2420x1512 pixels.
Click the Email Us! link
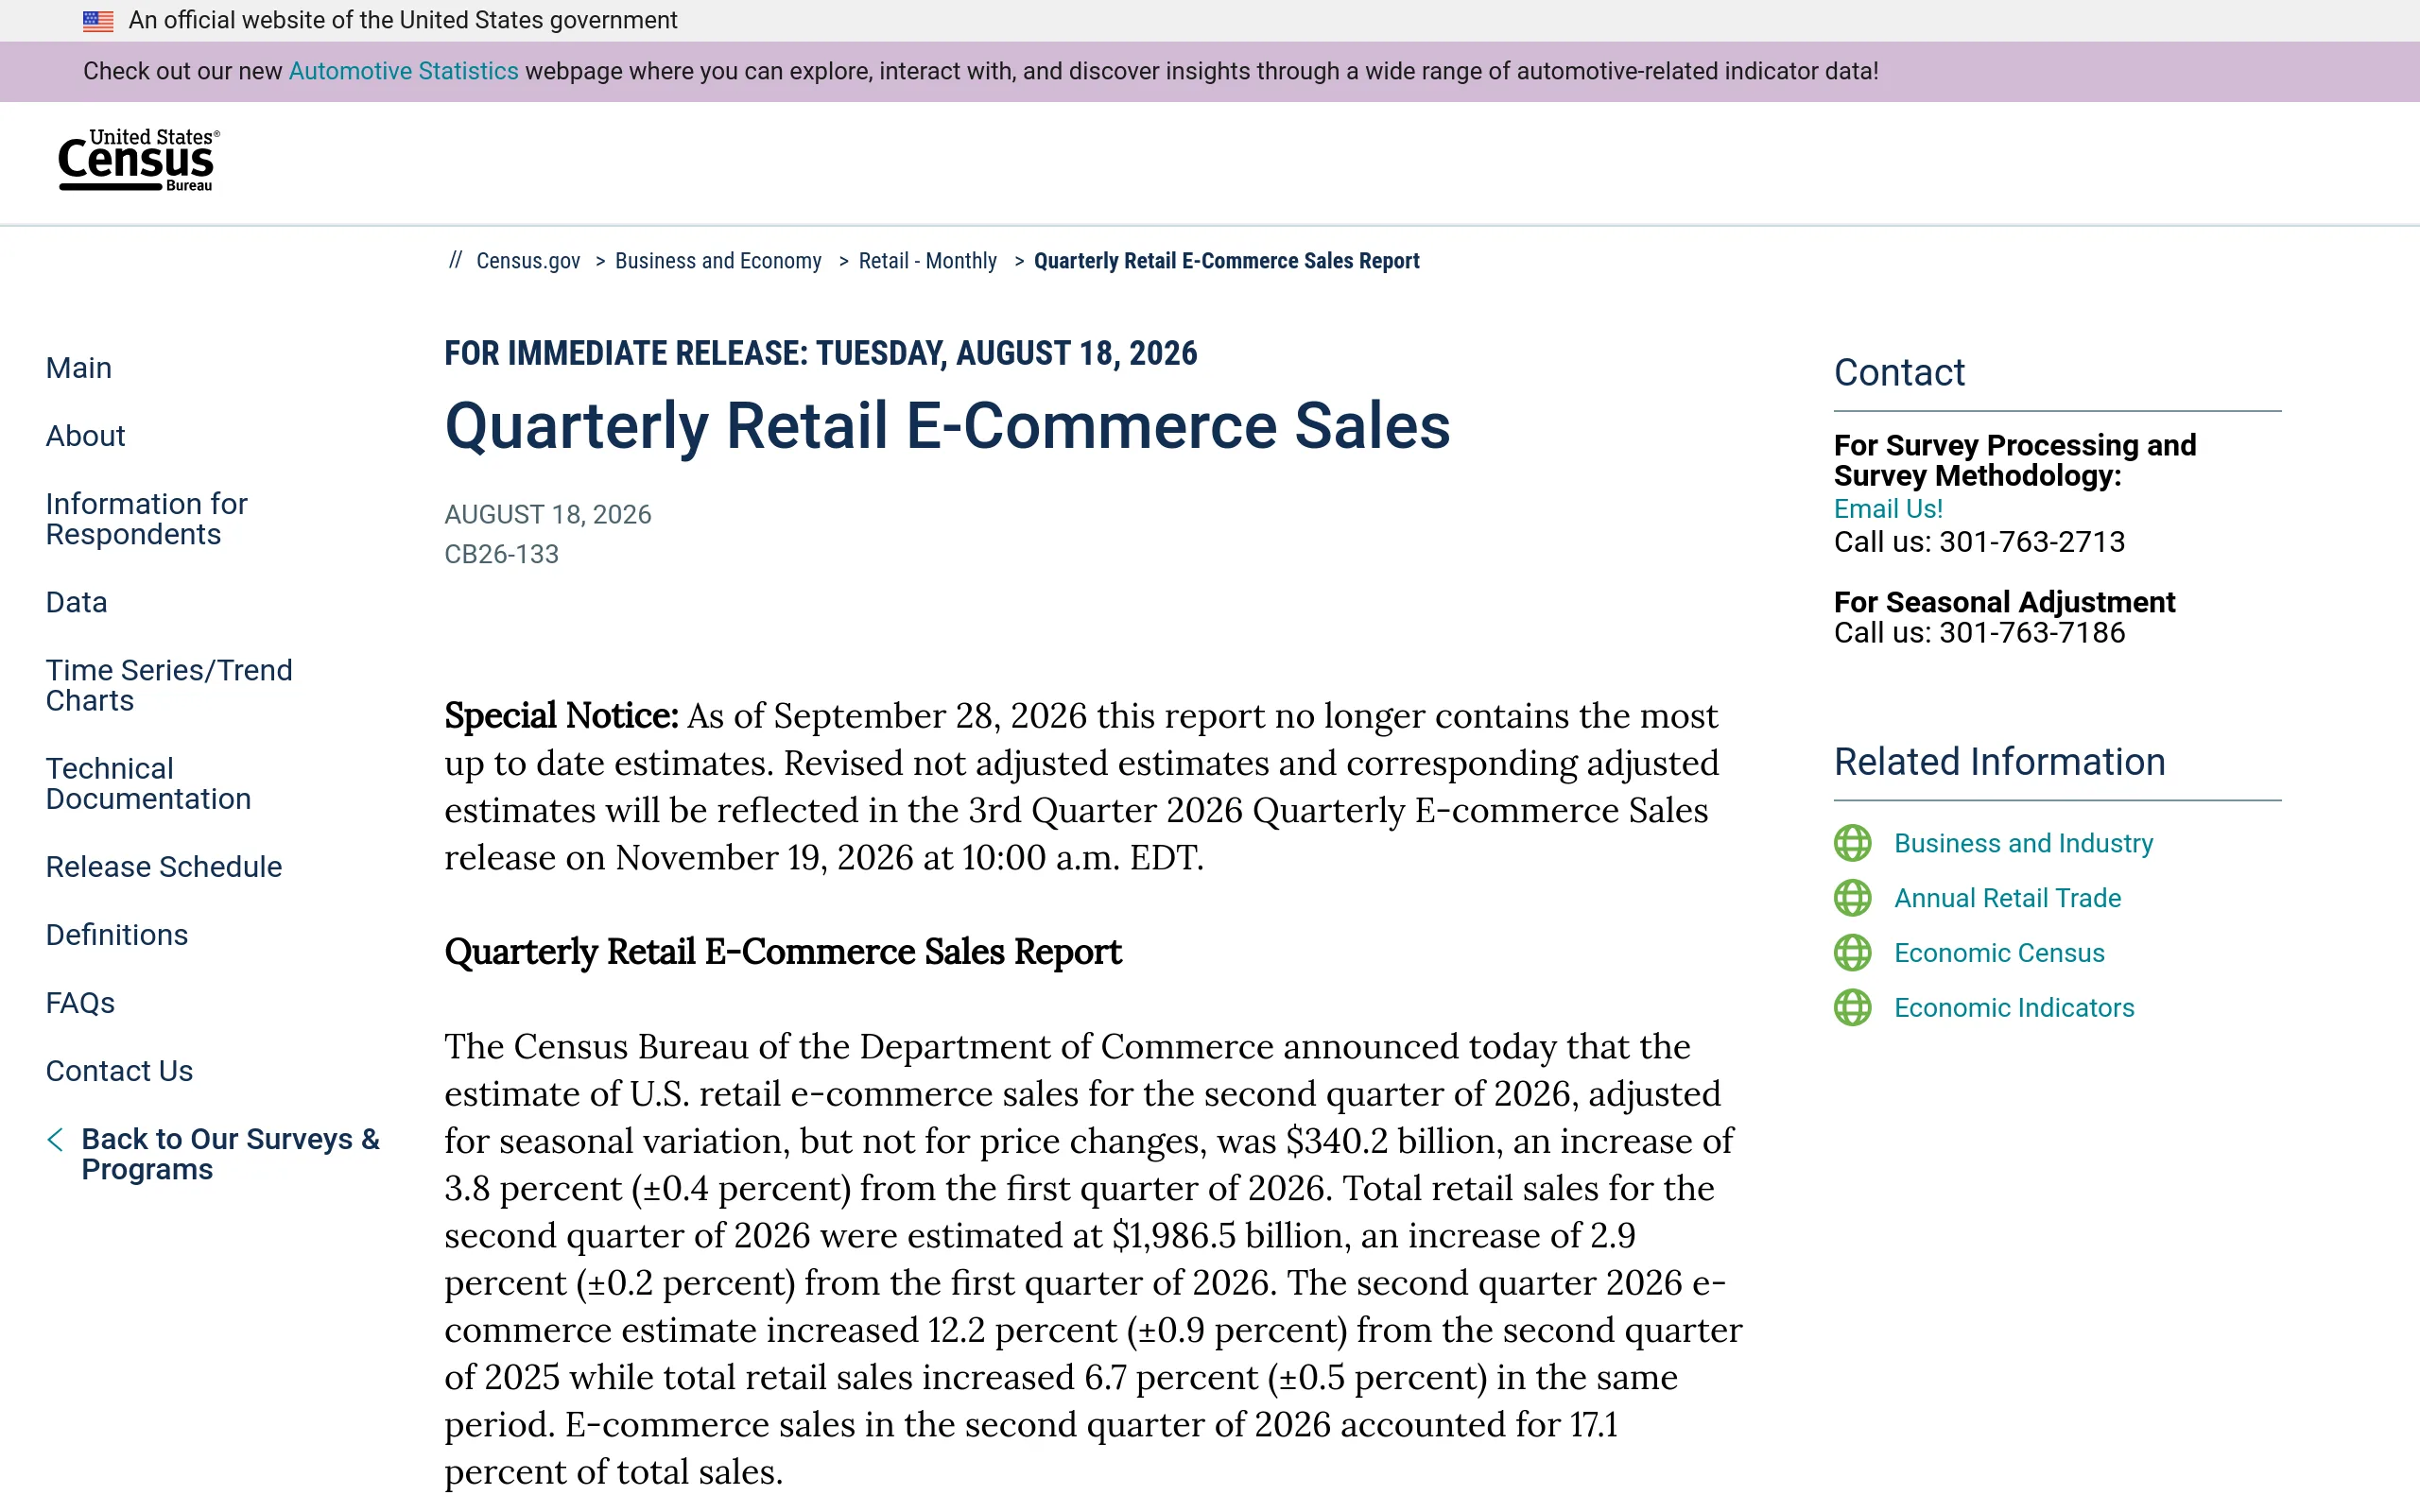coord(1888,509)
